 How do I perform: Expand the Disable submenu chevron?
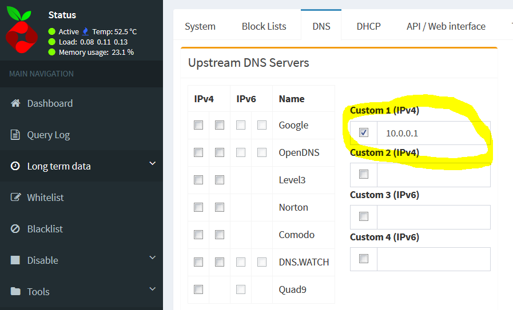pyautogui.click(x=153, y=257)
